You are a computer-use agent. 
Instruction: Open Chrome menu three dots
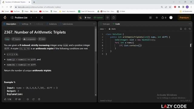coord(191,7)
